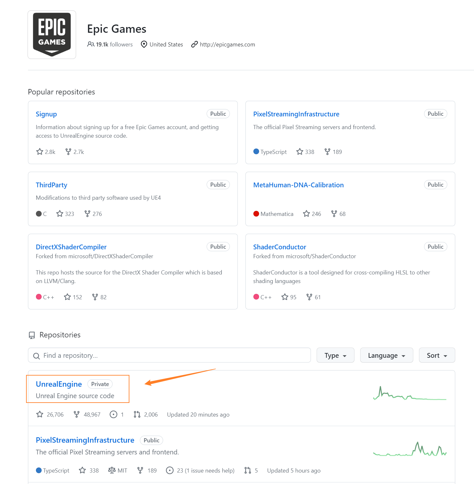Click pull requests icon showing 5
Viewport: 474px width, 484px height.
point(248,470)
